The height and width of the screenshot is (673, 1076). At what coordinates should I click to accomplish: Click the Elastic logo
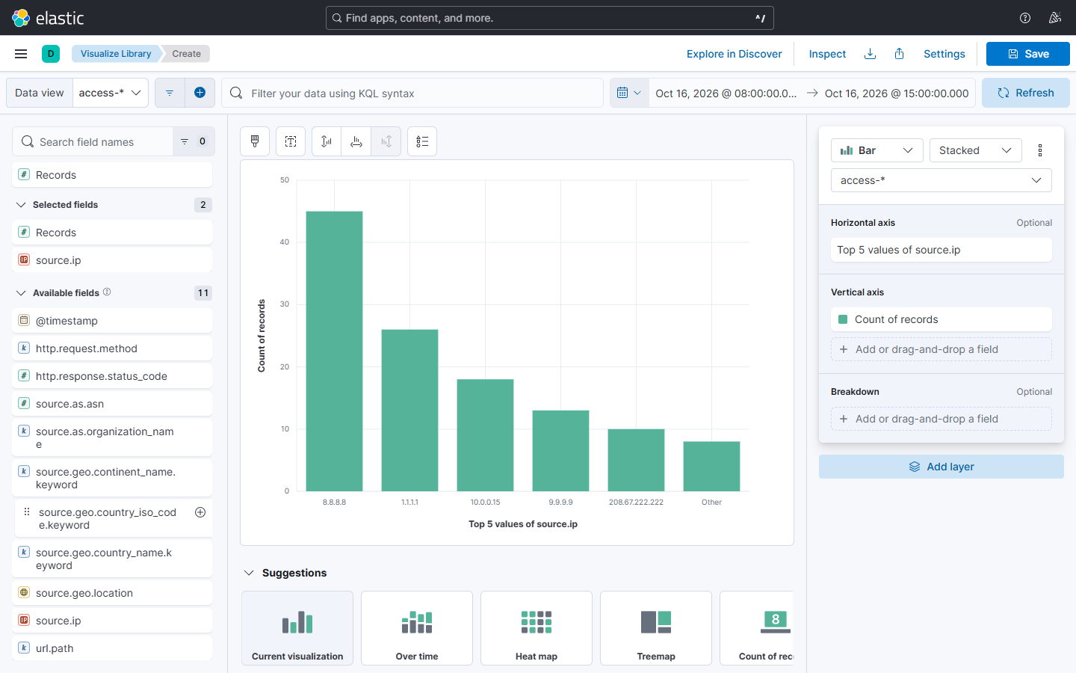coord(49,18)
